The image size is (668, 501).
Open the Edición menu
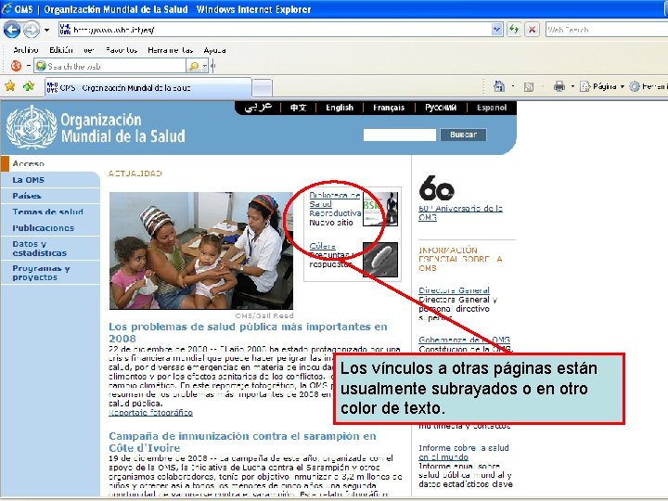[61, 50]
